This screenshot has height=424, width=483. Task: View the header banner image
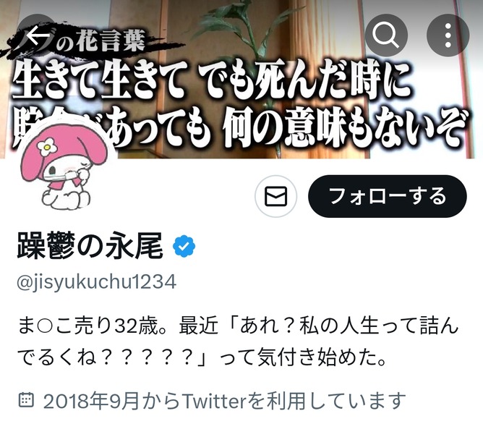[x=241, y=79]
